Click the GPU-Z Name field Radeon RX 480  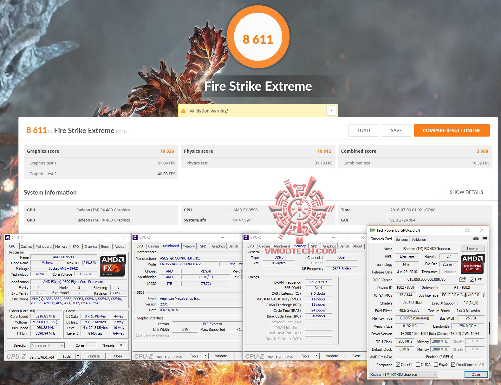(x=426, y=249)
